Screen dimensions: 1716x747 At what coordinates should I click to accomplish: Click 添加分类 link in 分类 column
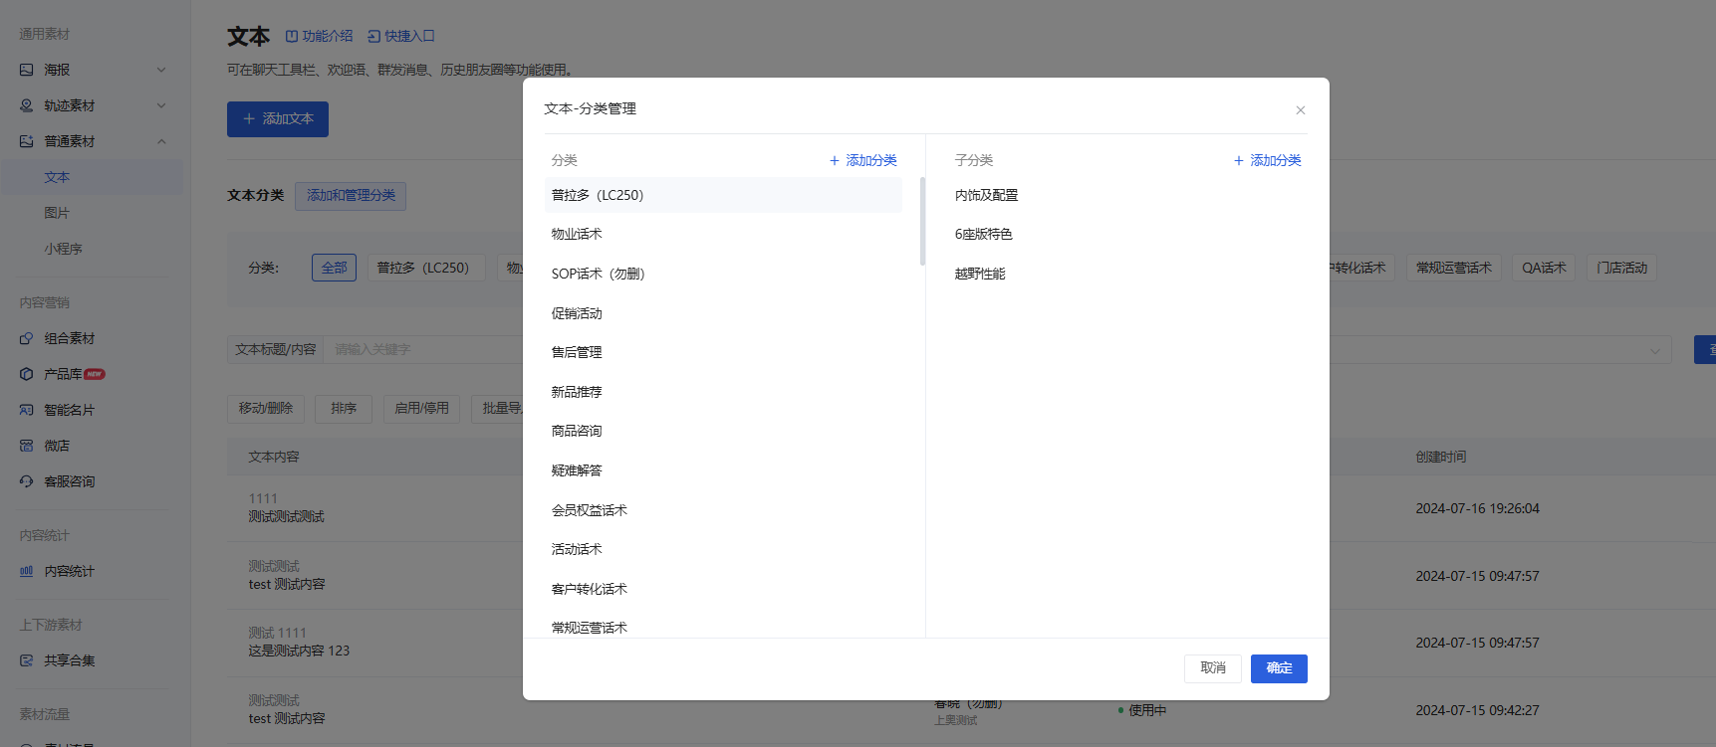pos(863,160)
